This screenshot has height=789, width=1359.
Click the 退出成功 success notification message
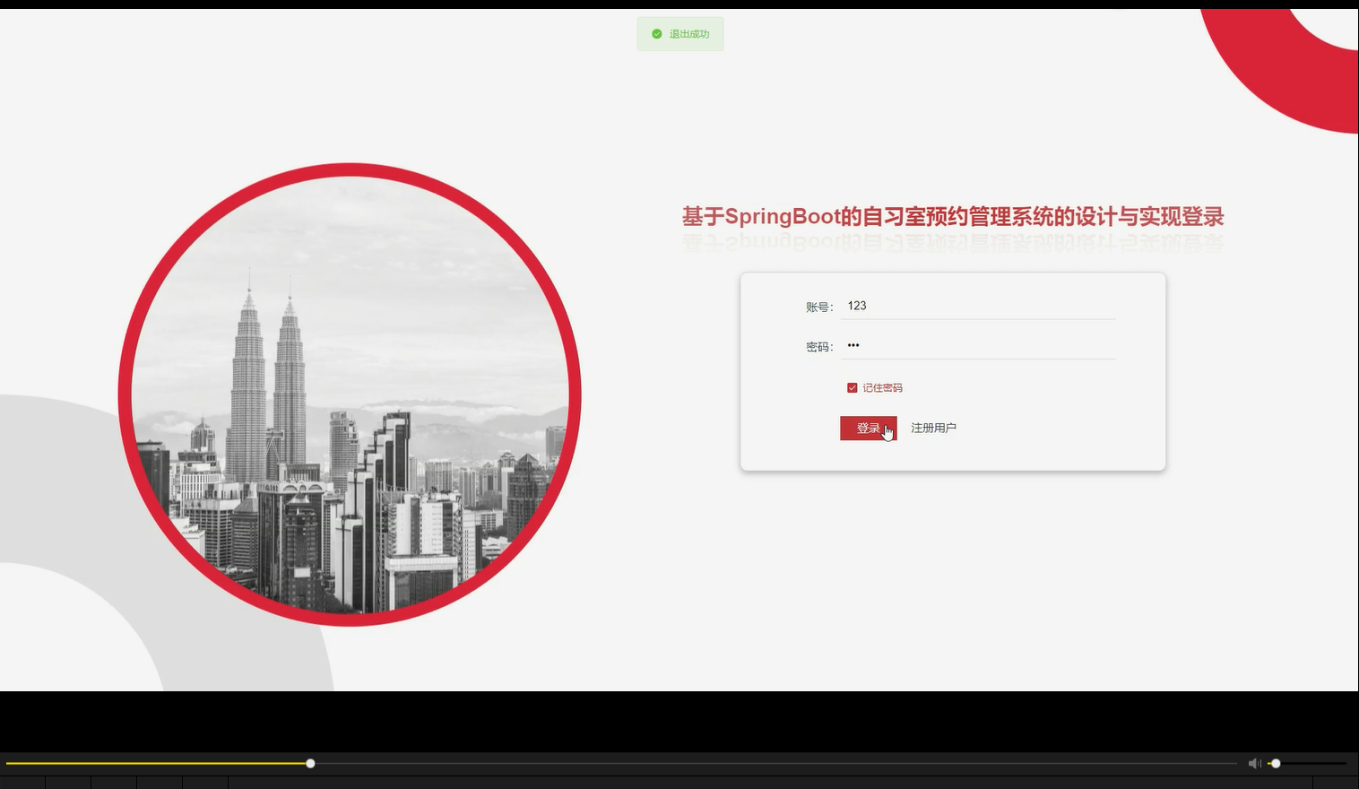coord(680,34)
